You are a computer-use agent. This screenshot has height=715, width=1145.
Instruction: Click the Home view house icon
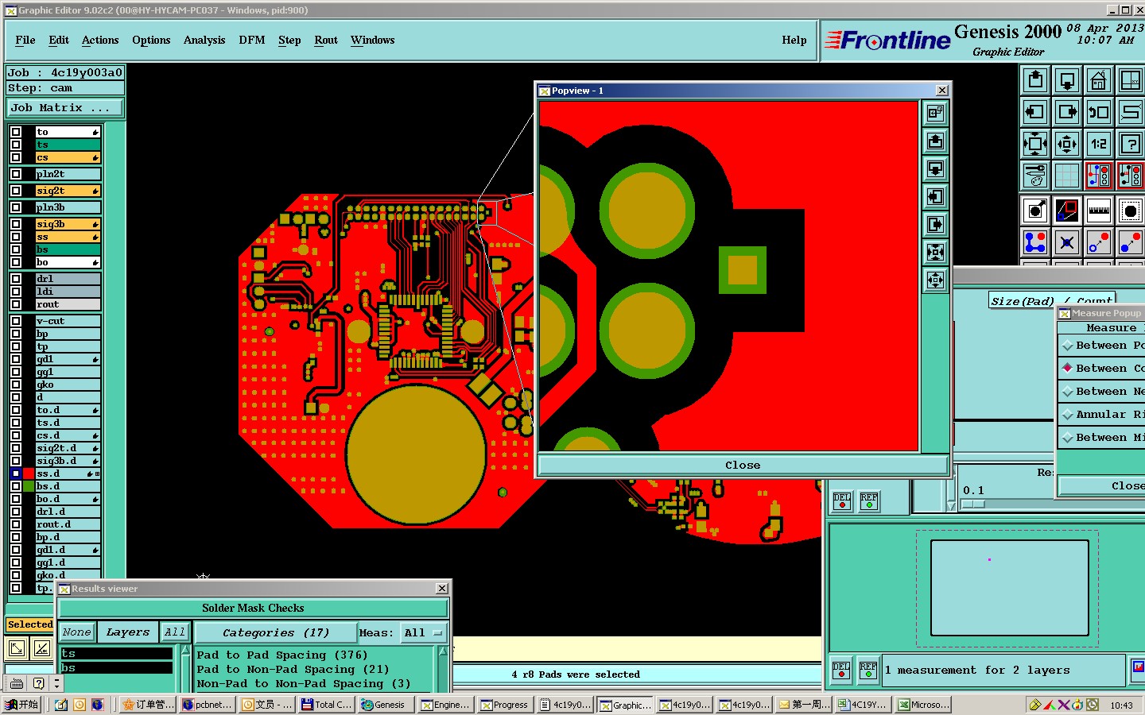coord(1099,80)
